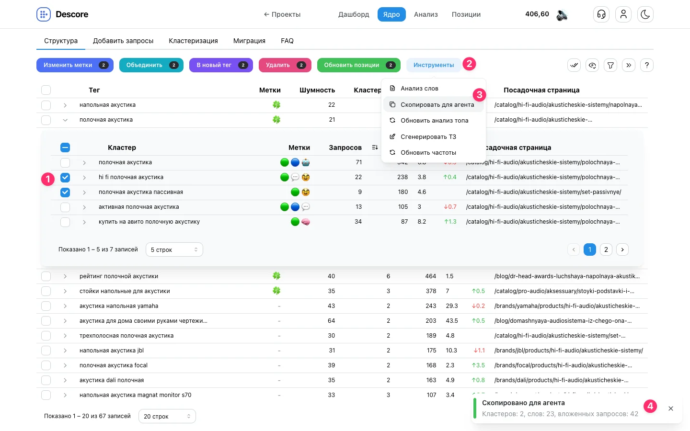Screen dimensions: 690x431
Task: Click the Изменить метки button
Action: point(75,65)
